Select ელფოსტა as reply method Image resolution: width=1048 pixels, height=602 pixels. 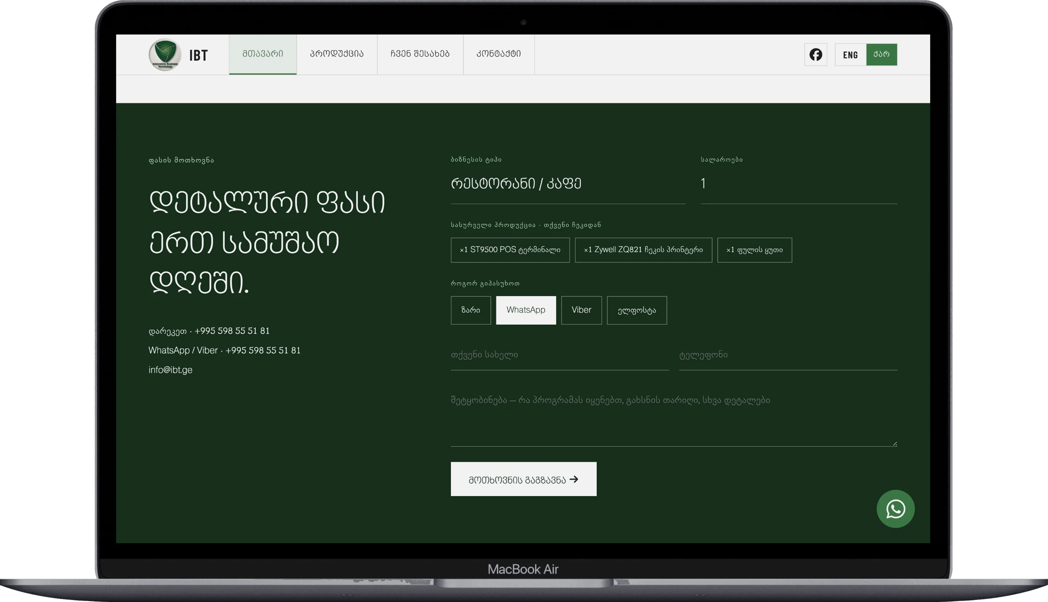click(x=637, y=310)
